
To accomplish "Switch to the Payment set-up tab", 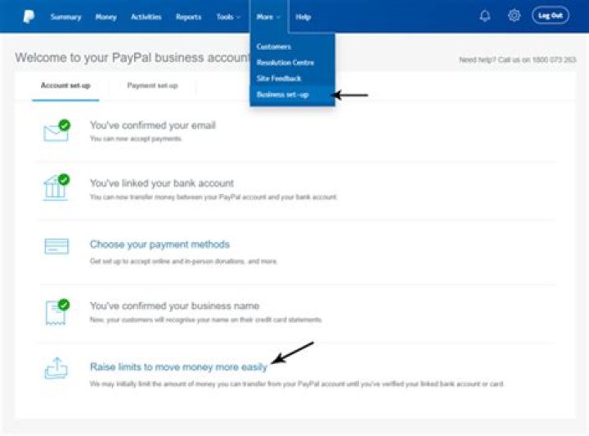I will point(152,86).
